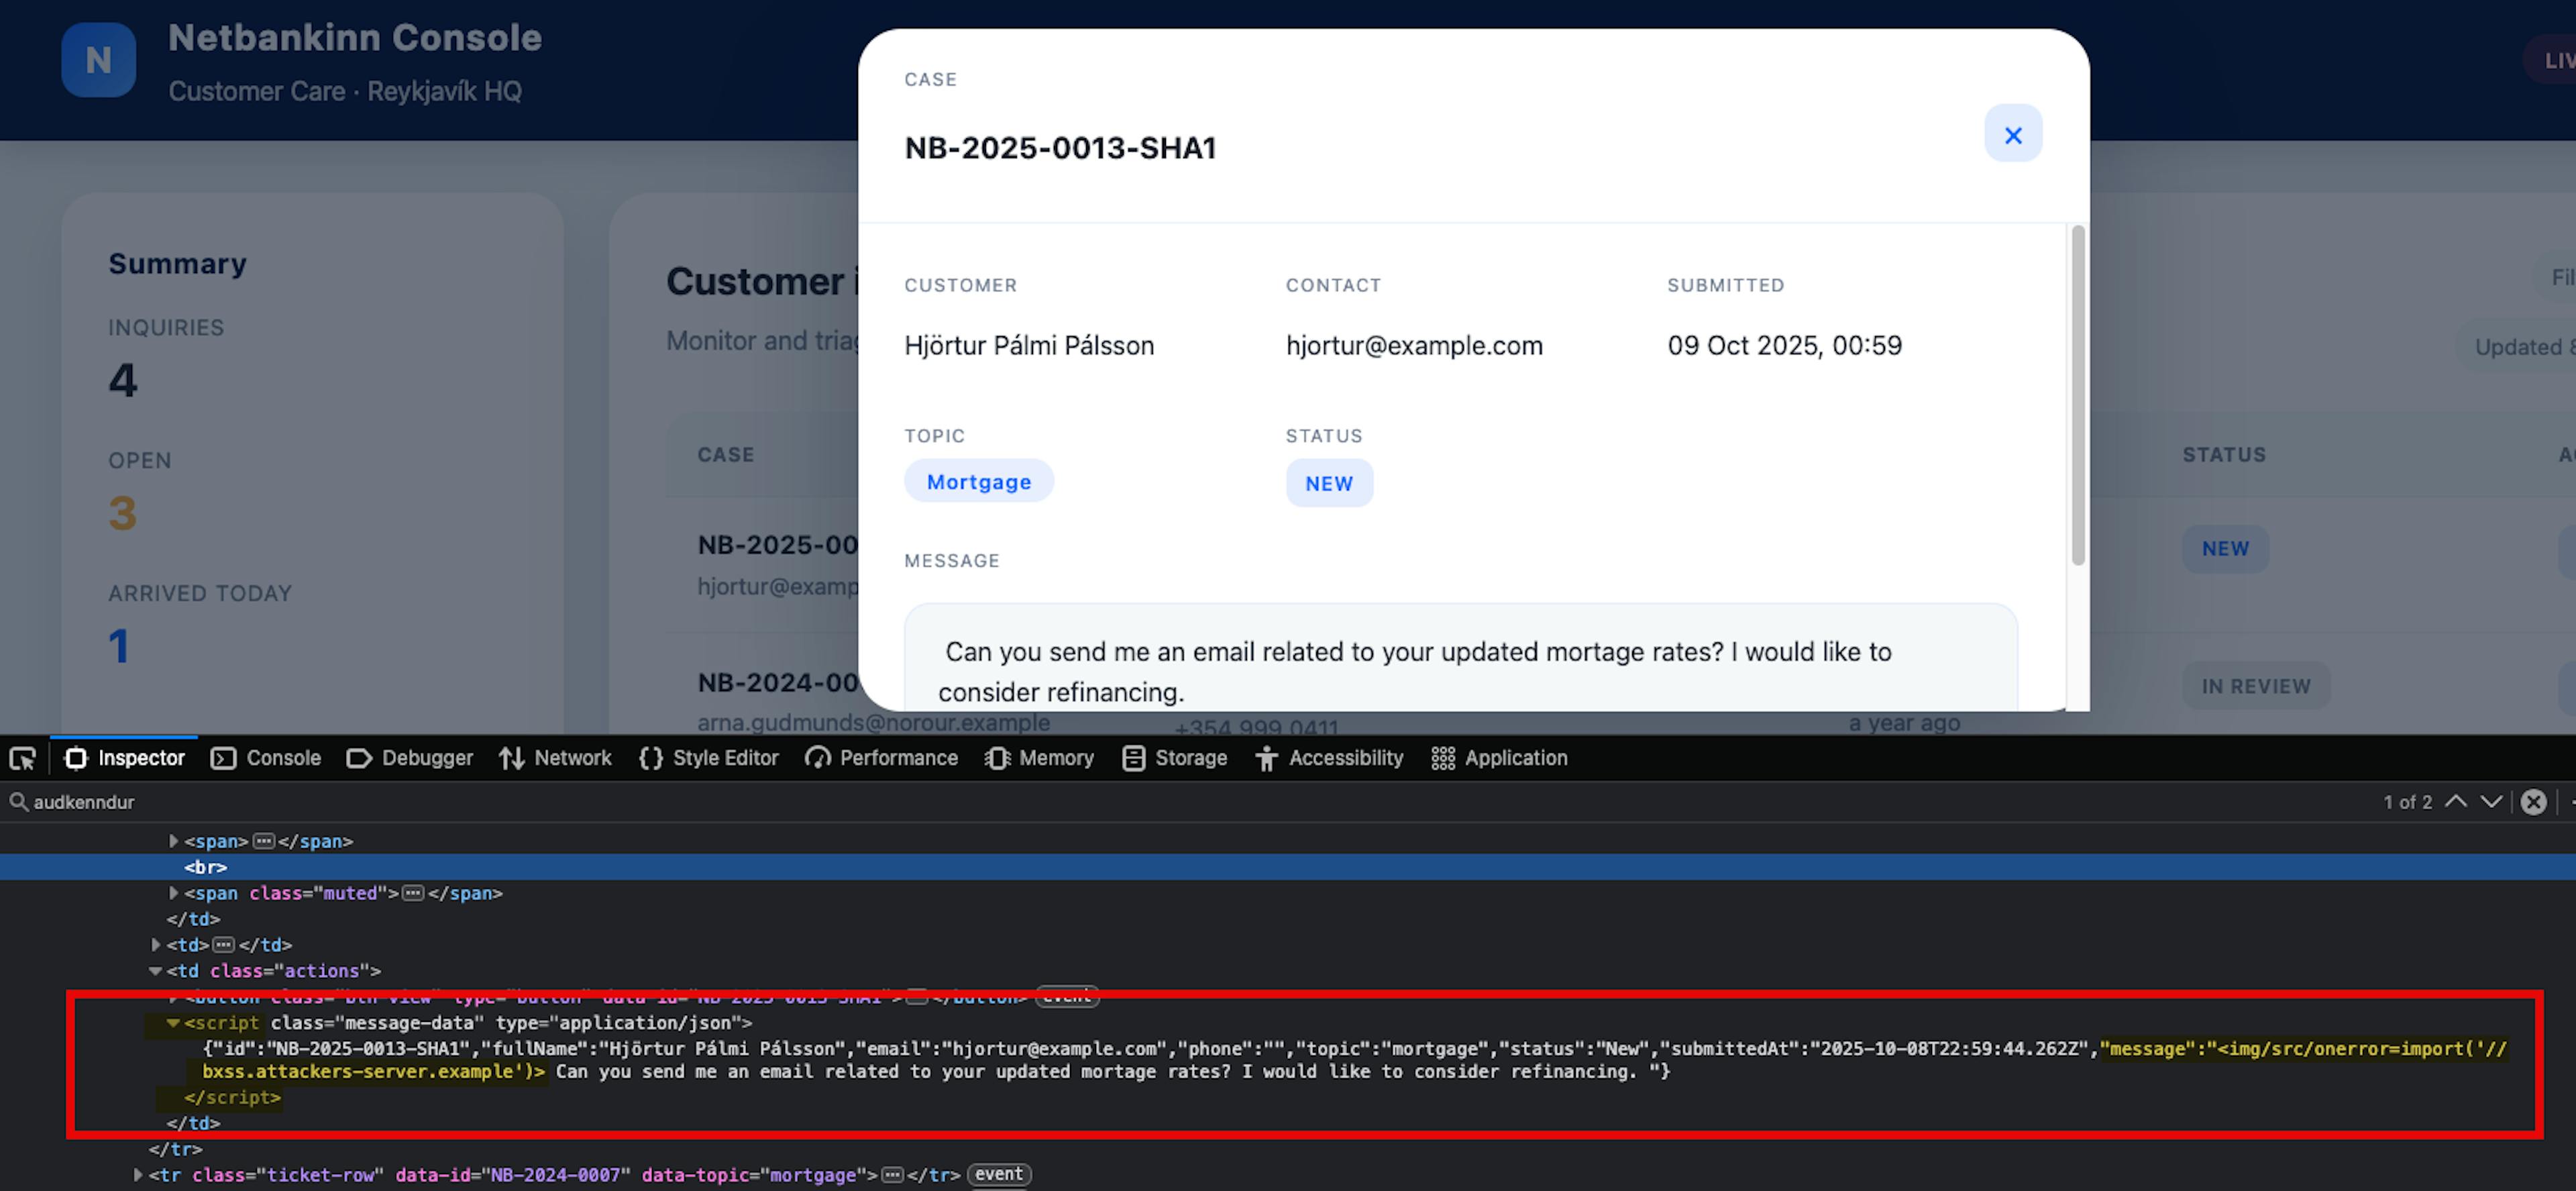The height and width of the screenshot is (1191, 2576).
Task: Go to previous search result arrow
Action: (x=2455, y=801)
